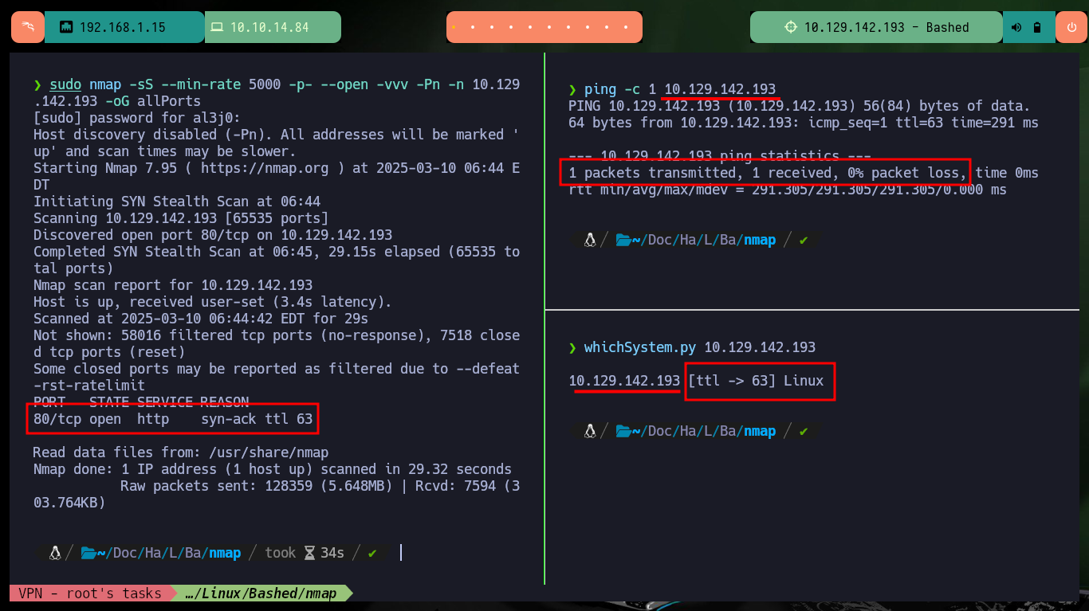
Task: Click the ~/Doc/Ha/L/Ba/nmap path in whichSystem pane
Action: pos(704,430)
